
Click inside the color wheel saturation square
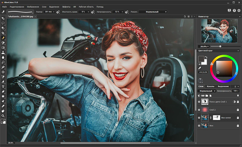[x=224, y=69]
